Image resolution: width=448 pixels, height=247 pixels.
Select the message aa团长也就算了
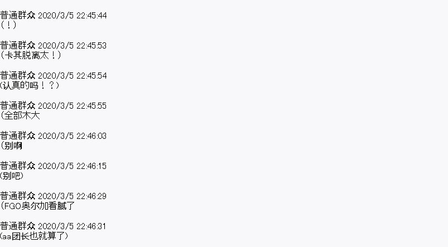[x=34, y=236]
